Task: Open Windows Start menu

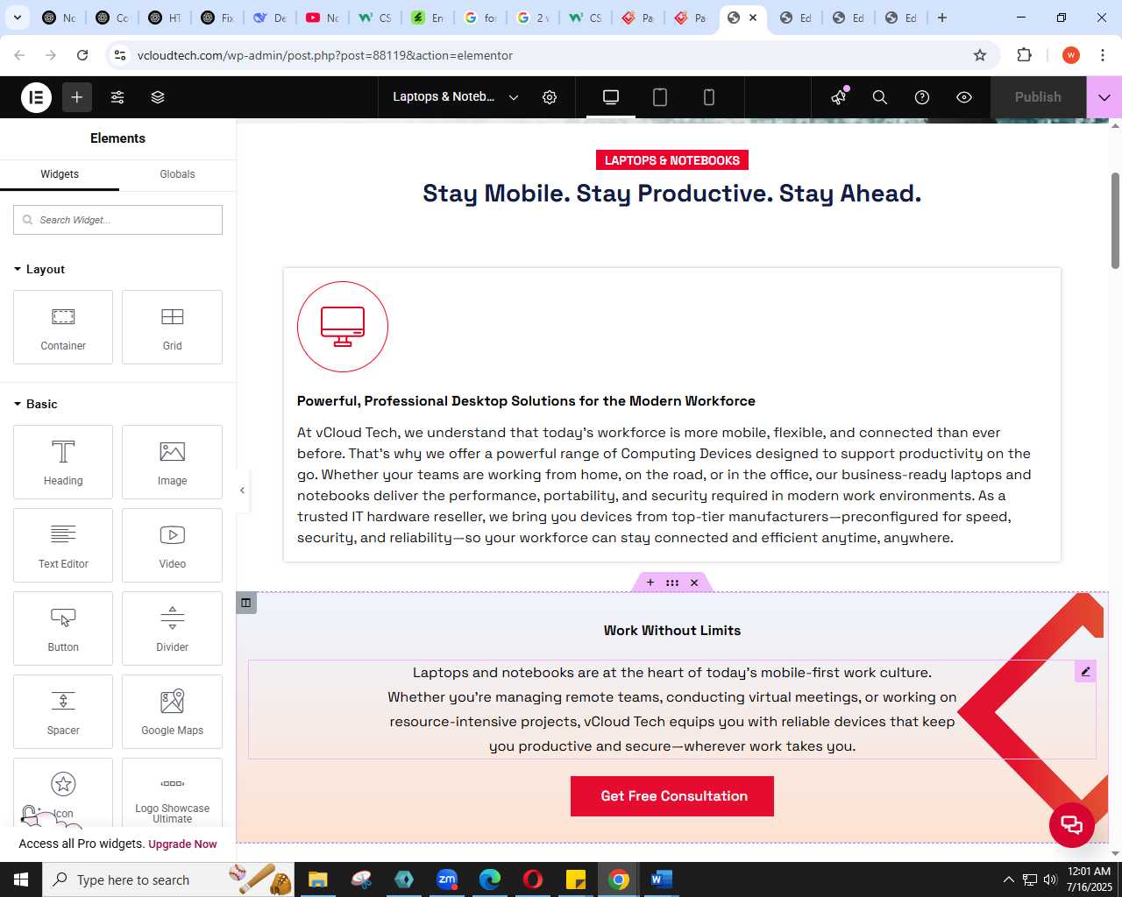Action: (21, 879)
